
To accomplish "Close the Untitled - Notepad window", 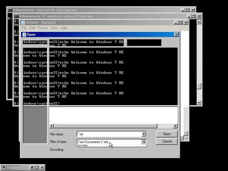I will coord(186,23).
